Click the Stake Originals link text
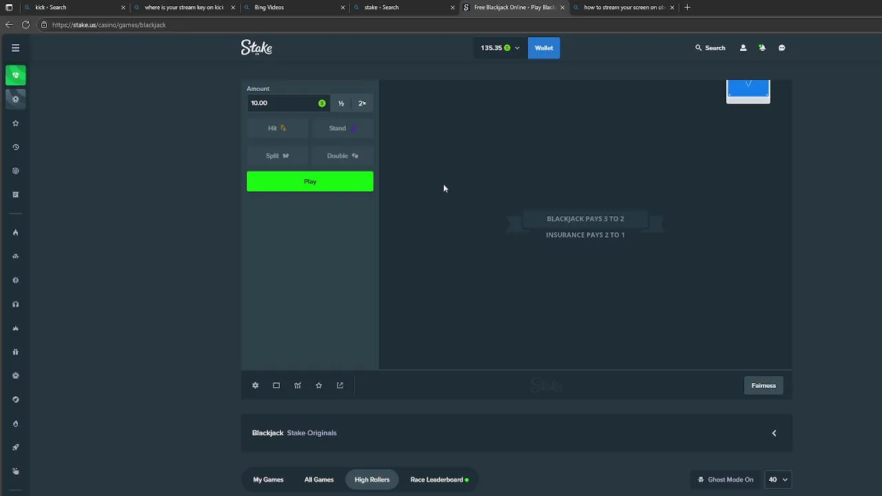 pyautogui.click(x=311, y=433)
